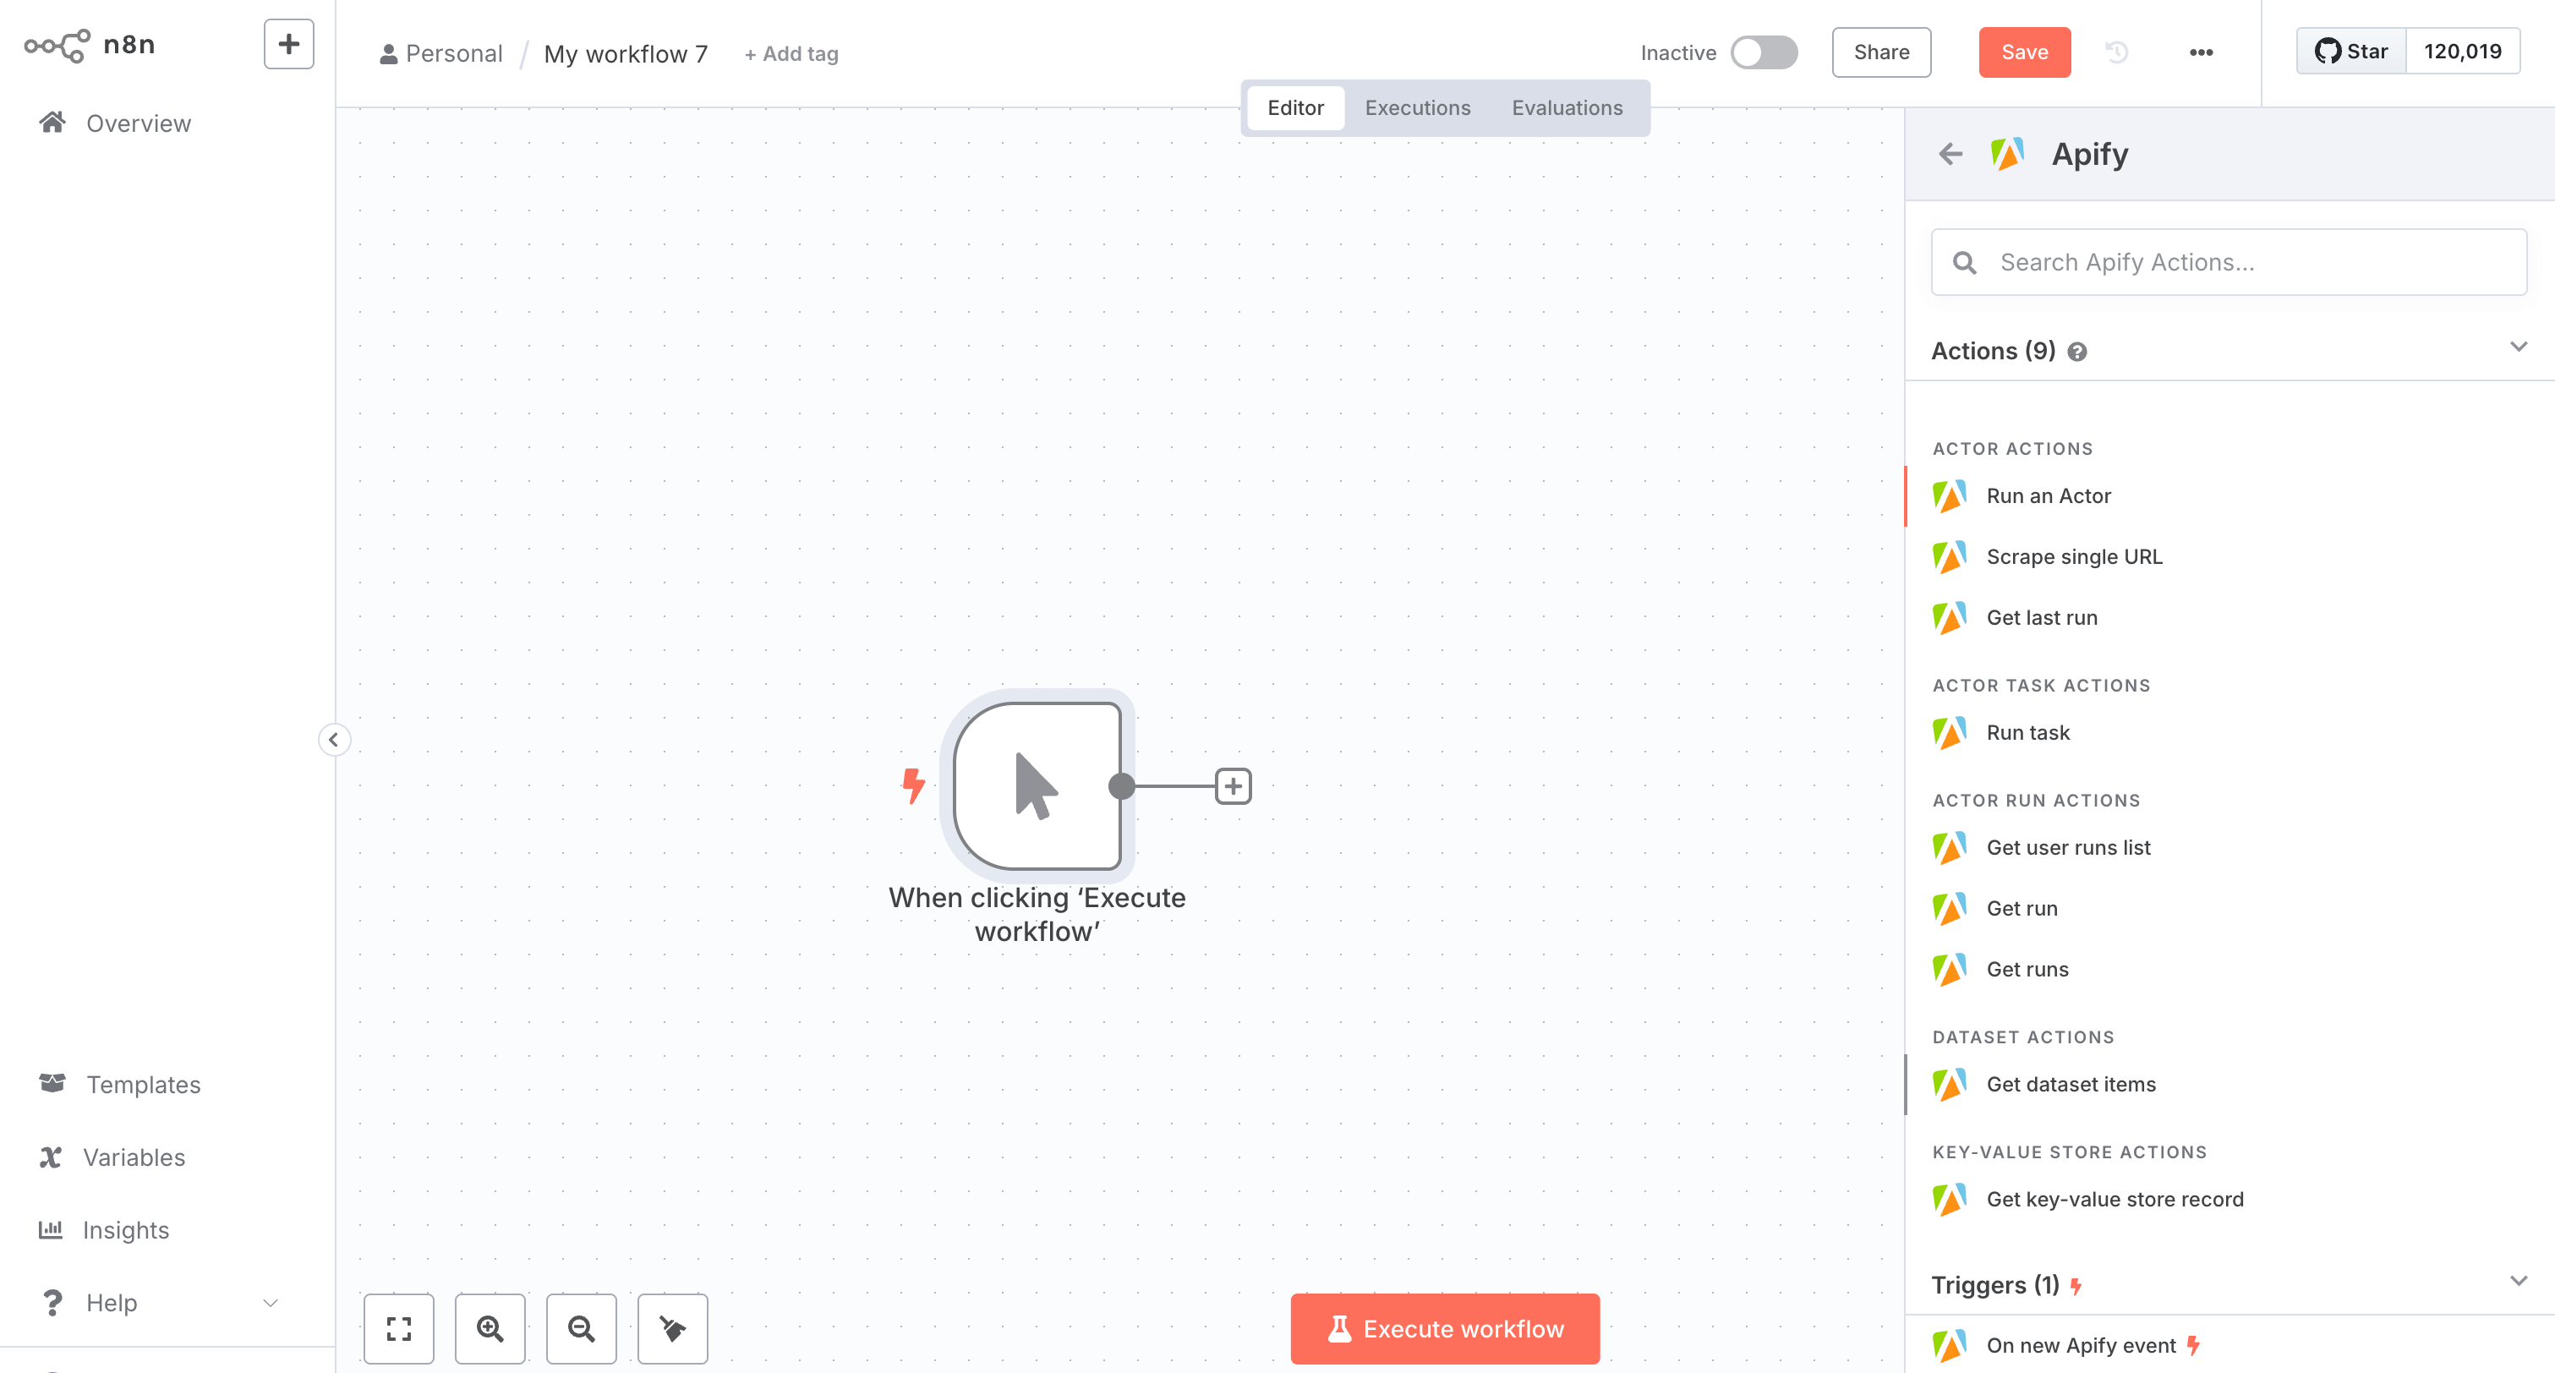This screenshot has height=1373, width=2555.
Task: Select the zoom out tool on canvas
Action: coord(581,1328)
